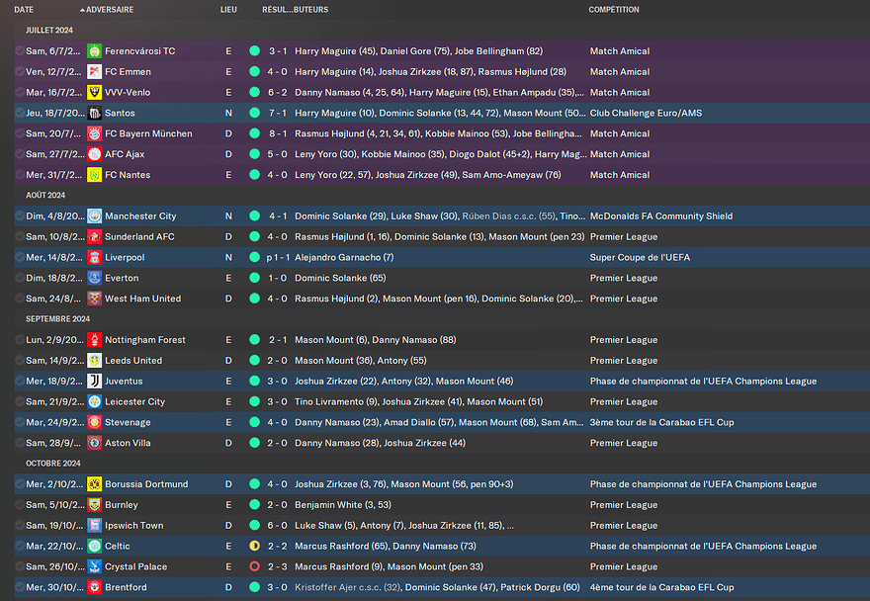Tick the circle for the Liverpool Super Cup match
870x601 pixels.
pos(20,258)
